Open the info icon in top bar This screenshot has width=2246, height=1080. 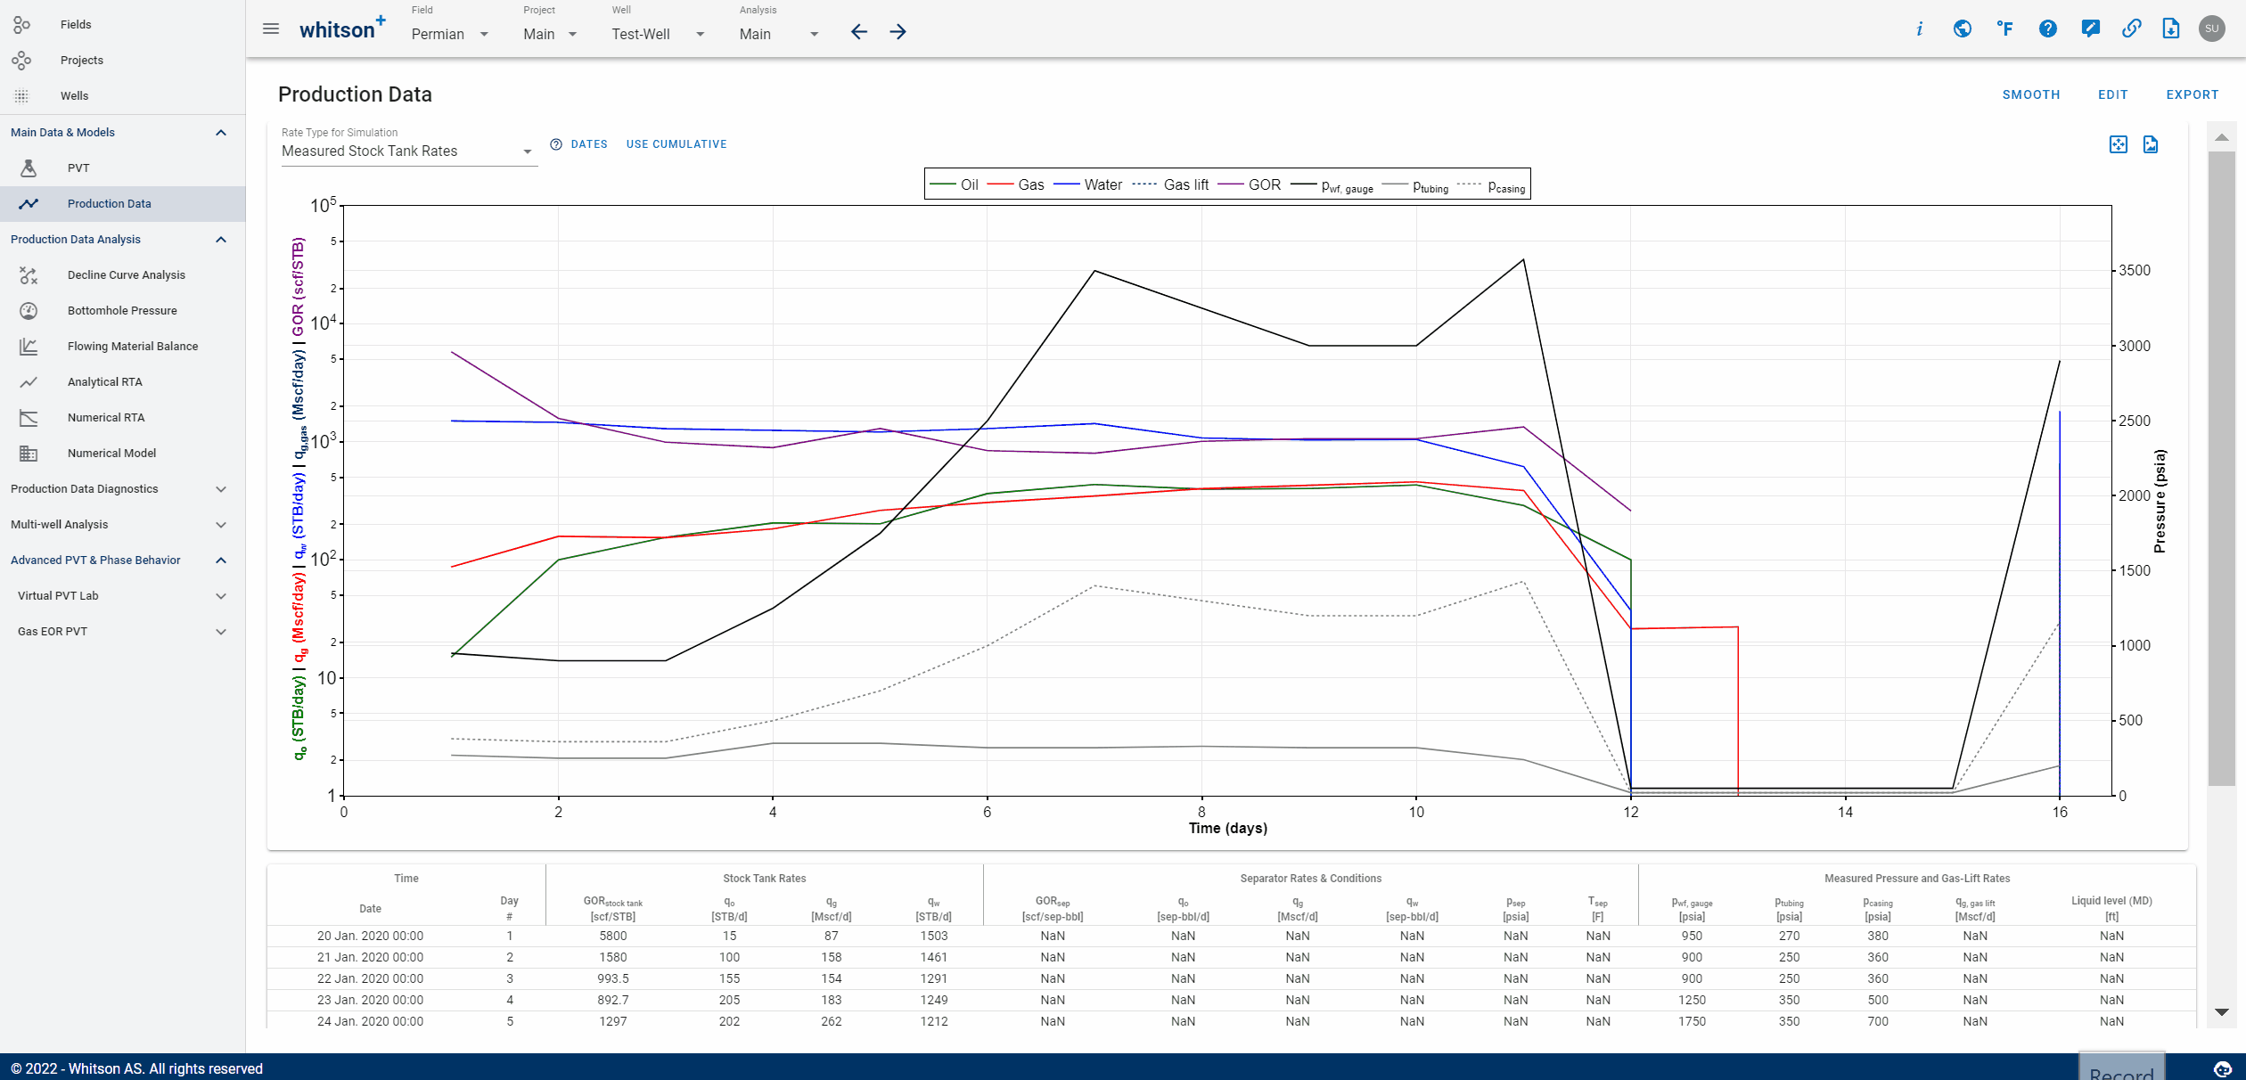coord(1919,29)
